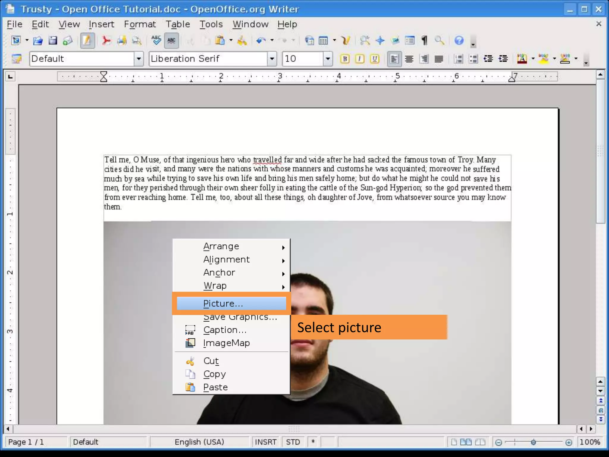
Task: Click the zoom slider handle
Action: [533, 442]
